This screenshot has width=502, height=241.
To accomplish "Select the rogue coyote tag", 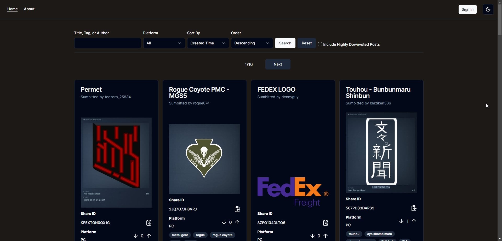I will 223,235.
